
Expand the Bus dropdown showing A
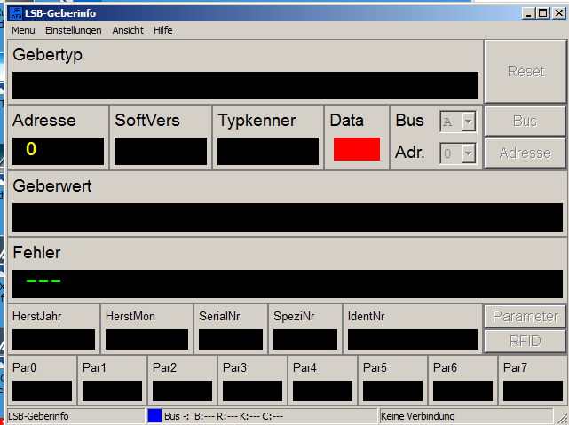coord(469,122)
